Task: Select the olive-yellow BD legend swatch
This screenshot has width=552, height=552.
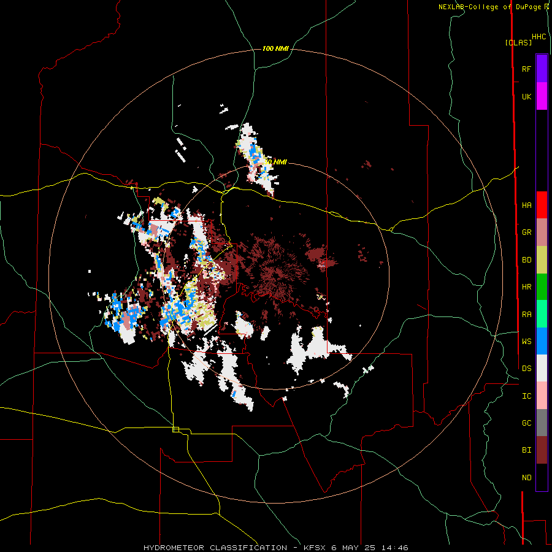Action: 542,260
